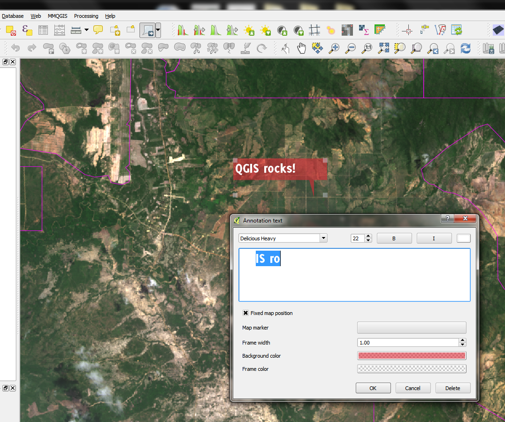Viewport: 505px width, 422px height.
Task: Select the Pan Map hand tool
Action: 301,48
